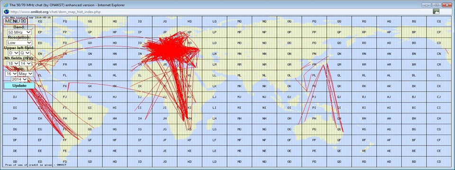Click the Internet Explorer icon in the title bar

pyautogui.click(x=6, y=5)
